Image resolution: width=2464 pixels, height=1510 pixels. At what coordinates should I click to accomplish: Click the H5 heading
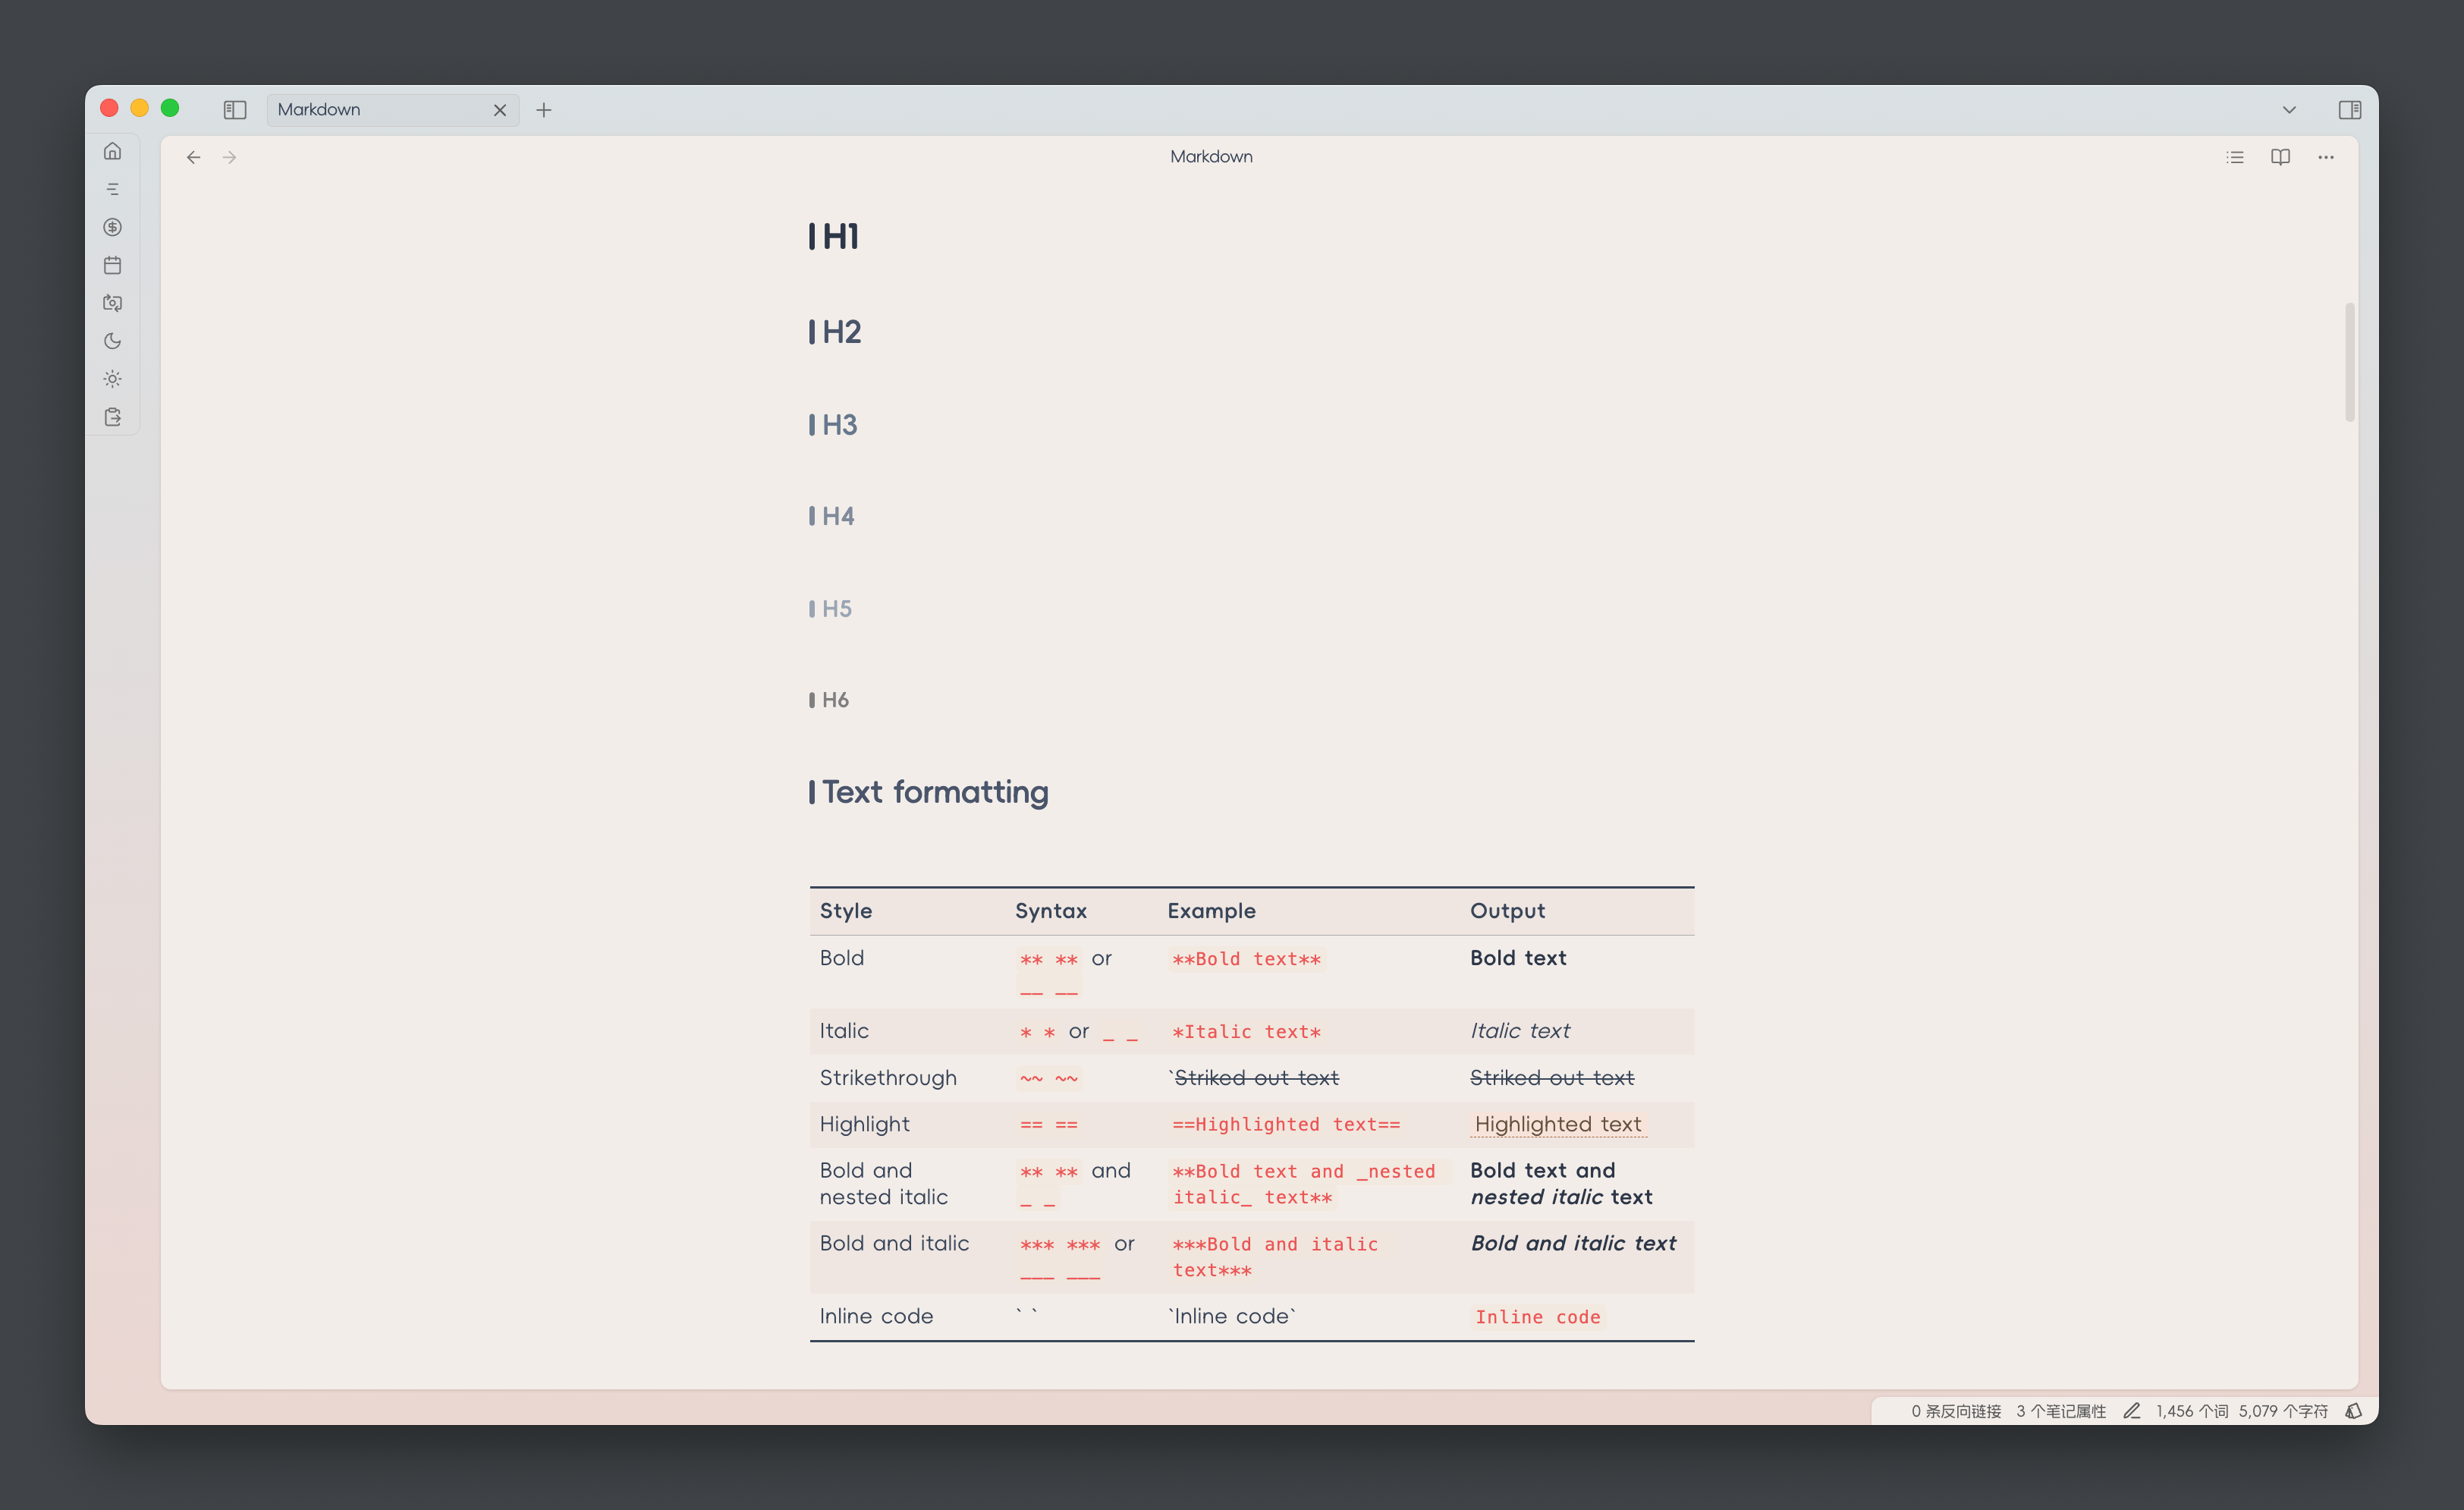[x=837, y=608]
